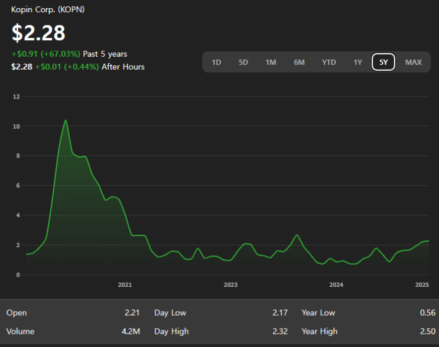Switch chart to MAX range
Screen dimensions: 439x347
pos(413,62)
